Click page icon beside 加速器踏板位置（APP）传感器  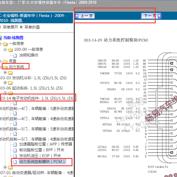coord(15,144)
